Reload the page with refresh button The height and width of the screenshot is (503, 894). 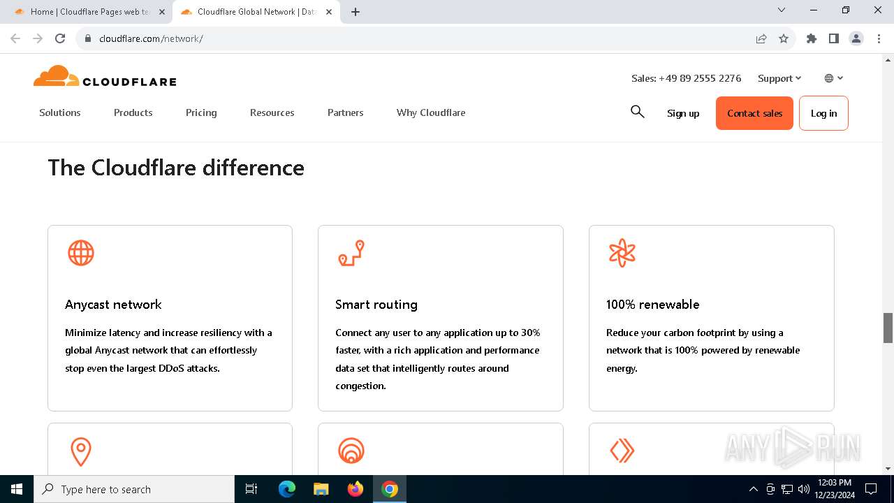coord(60,38)
